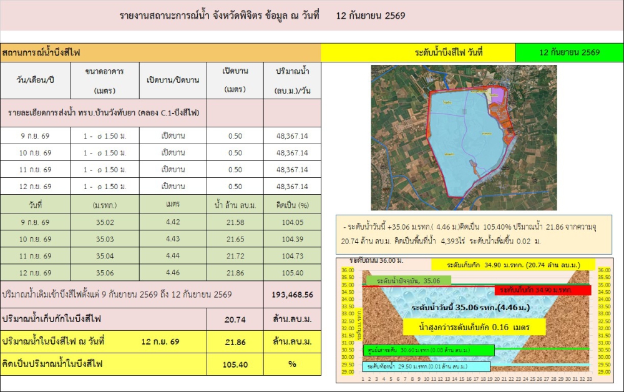
Task: Click the yellow ระดับน้ำบึงสีไฟ วันที่ header
Action: click(418, 52)
